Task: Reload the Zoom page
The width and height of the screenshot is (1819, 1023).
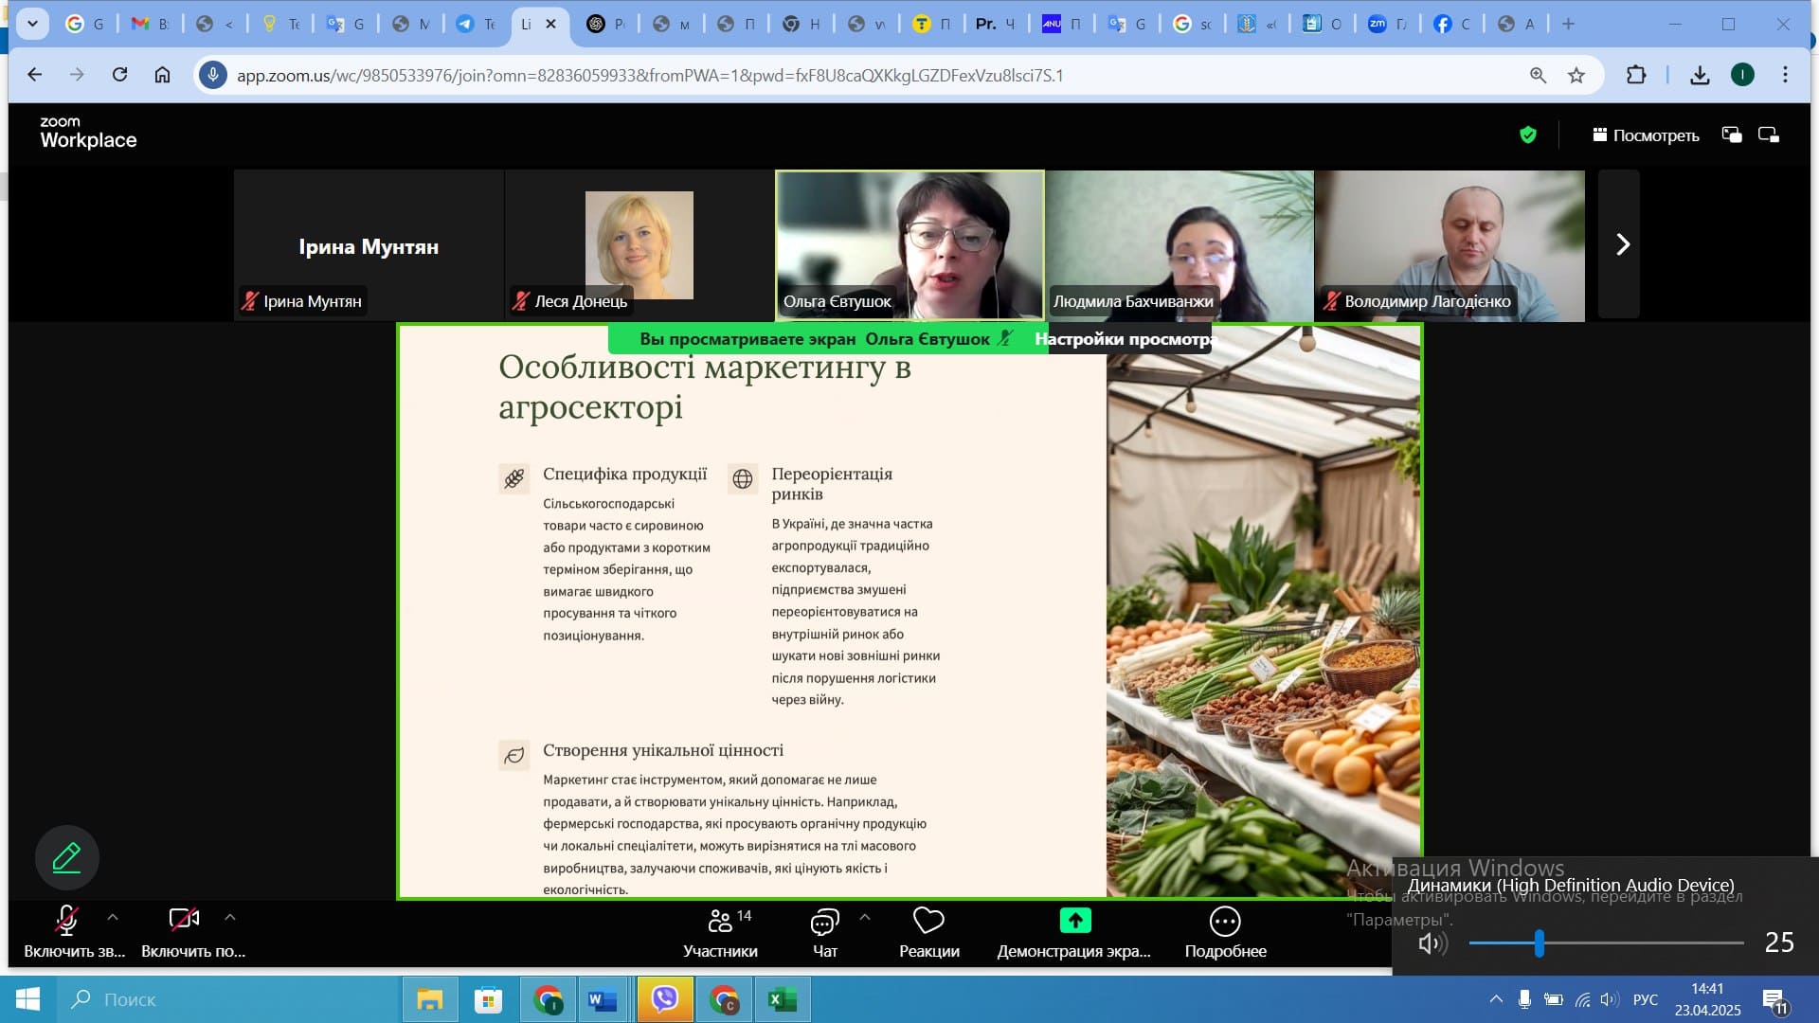Action: tap(119, 75)
